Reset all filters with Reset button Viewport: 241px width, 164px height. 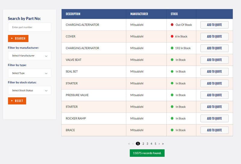point(17,101)
